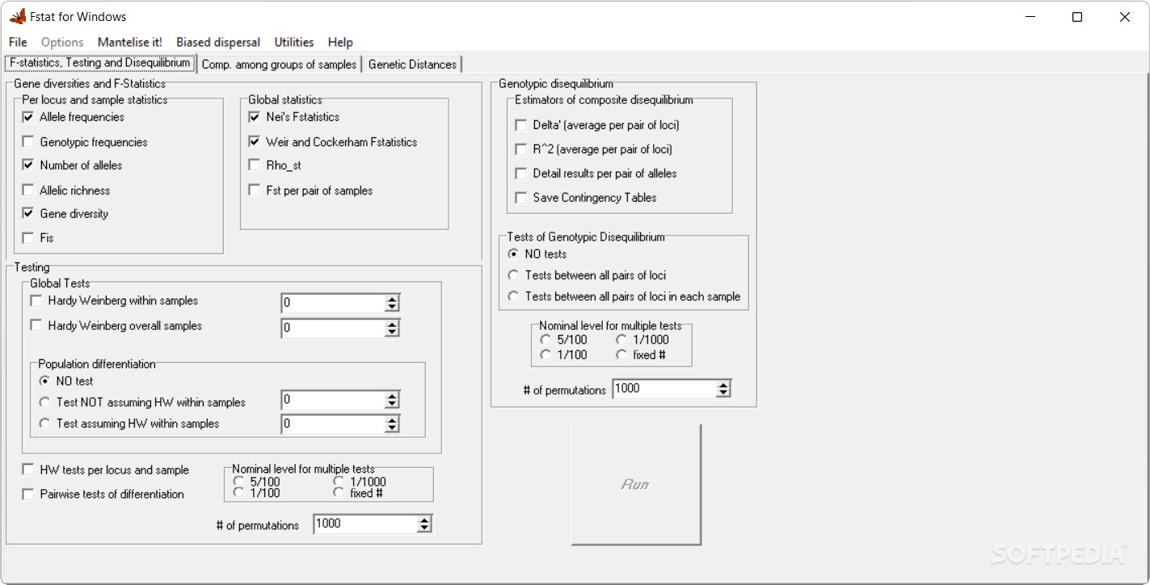
Task: Select NO test for population differentiation
Action: point(44,381)
